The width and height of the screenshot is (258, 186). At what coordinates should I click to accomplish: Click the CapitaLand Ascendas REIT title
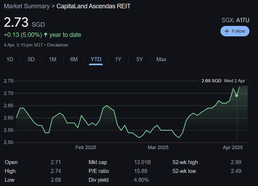click(94, 6)
